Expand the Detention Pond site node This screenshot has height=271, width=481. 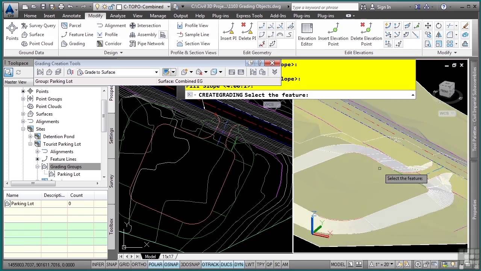[30, 136]
